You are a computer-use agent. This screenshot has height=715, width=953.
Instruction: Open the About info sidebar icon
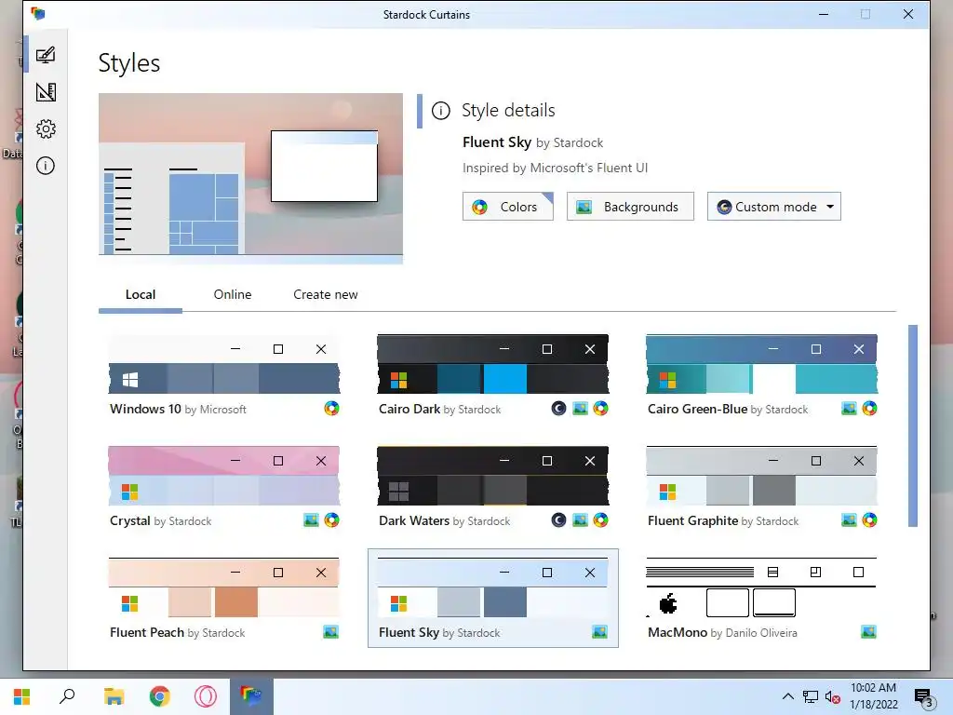[x=46, y=166]
